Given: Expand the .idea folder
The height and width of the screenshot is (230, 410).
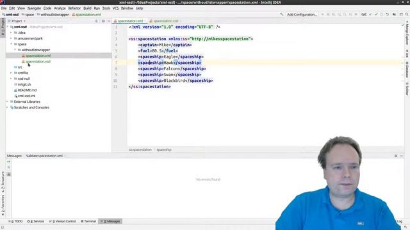Looking at the screenshot, I should pyautogui.click(x=11, y=33).
